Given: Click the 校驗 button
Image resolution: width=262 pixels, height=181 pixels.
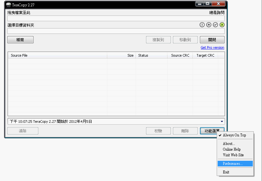Looking at the screenshot, I should [158, 131].
